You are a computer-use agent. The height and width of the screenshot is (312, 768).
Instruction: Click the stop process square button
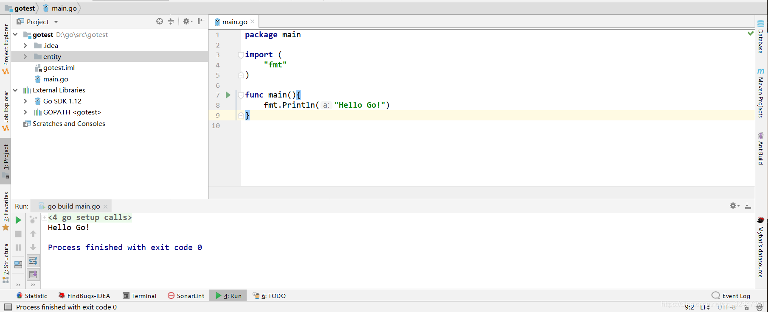[x=18, y=234]
